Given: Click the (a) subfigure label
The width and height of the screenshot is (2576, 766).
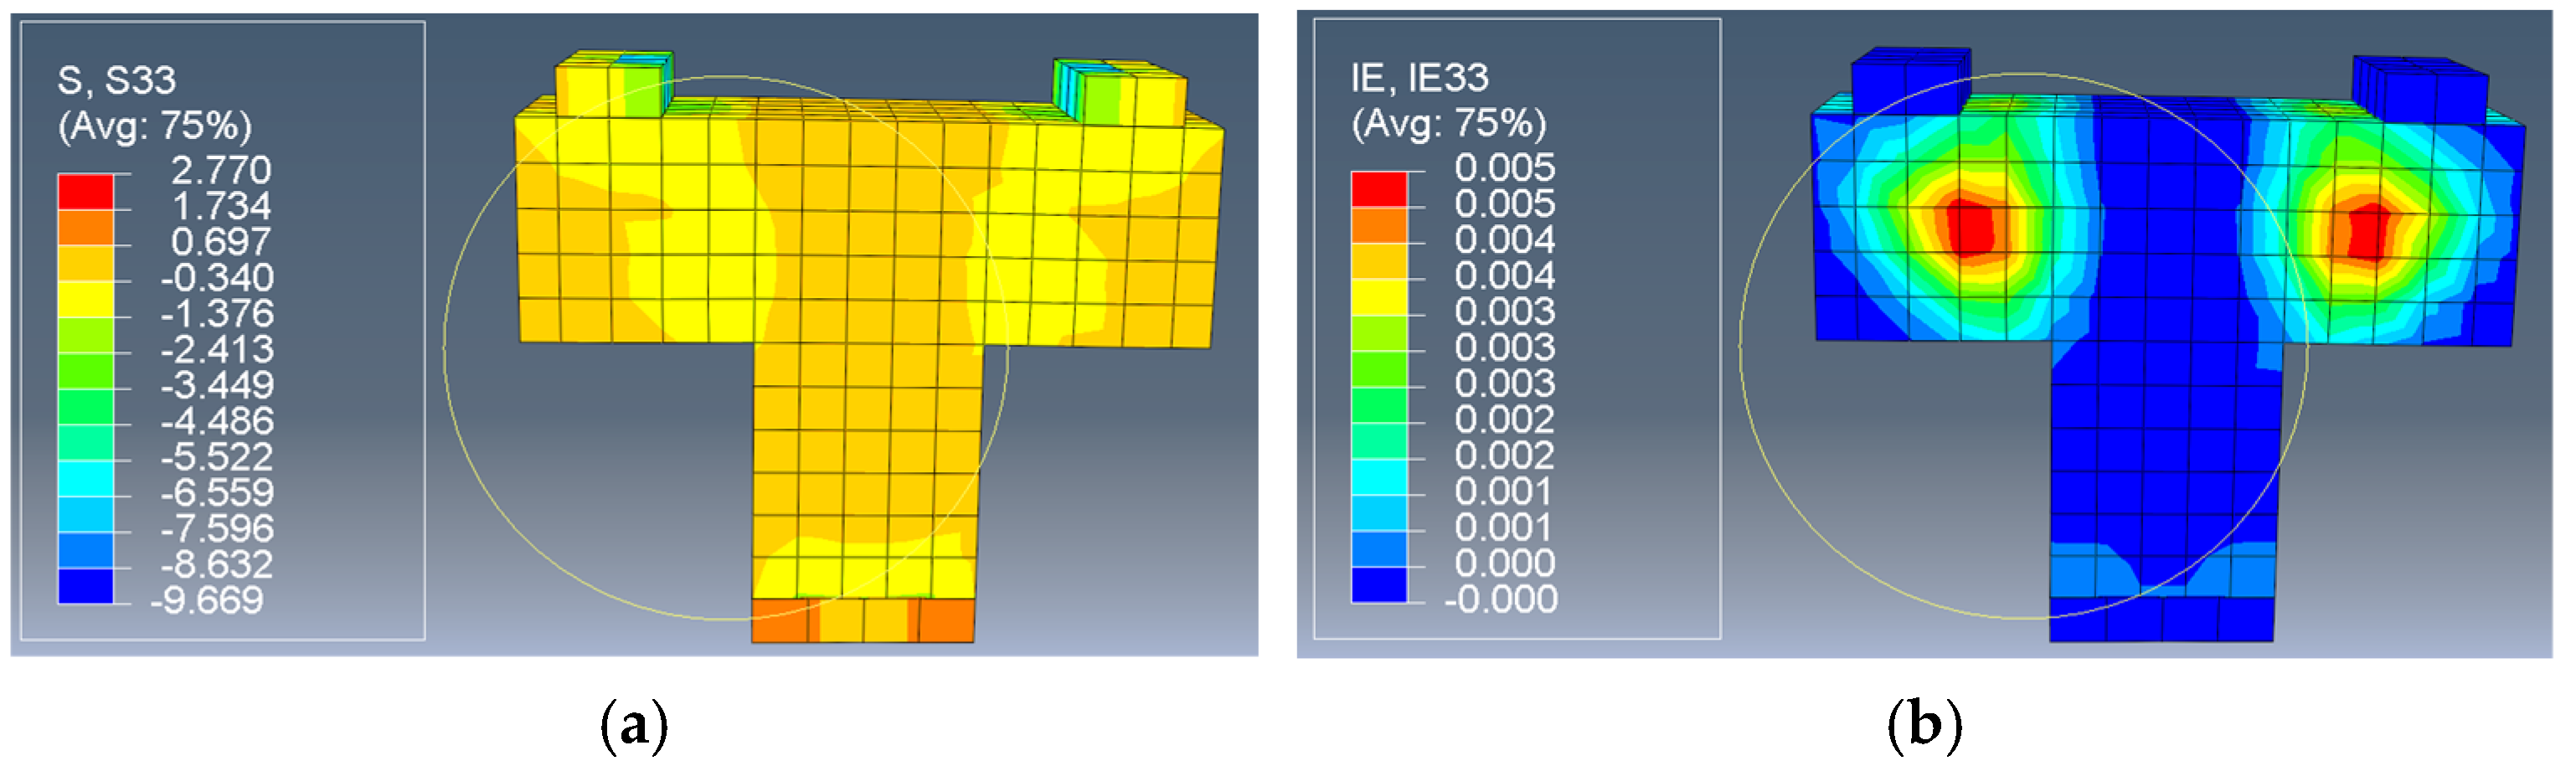Looking at the screenshot, I should pyautogui.click(x=634, y=725).
